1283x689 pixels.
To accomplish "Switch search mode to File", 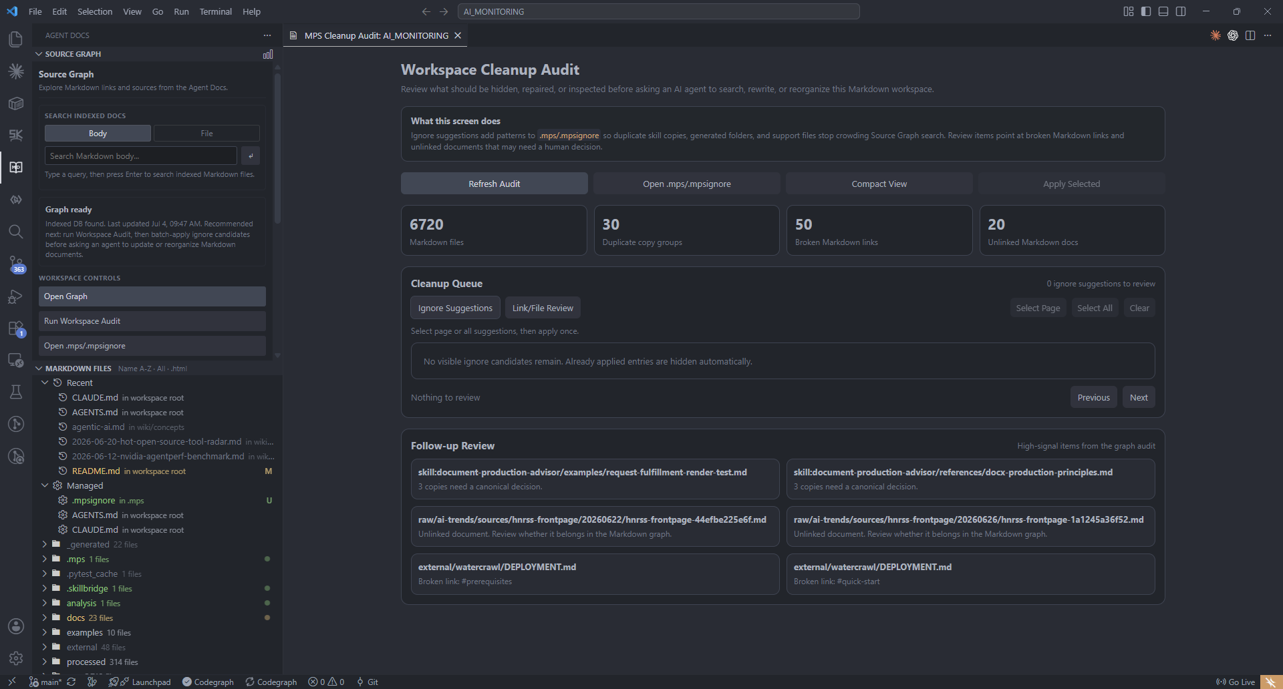I will click(206, 134).
